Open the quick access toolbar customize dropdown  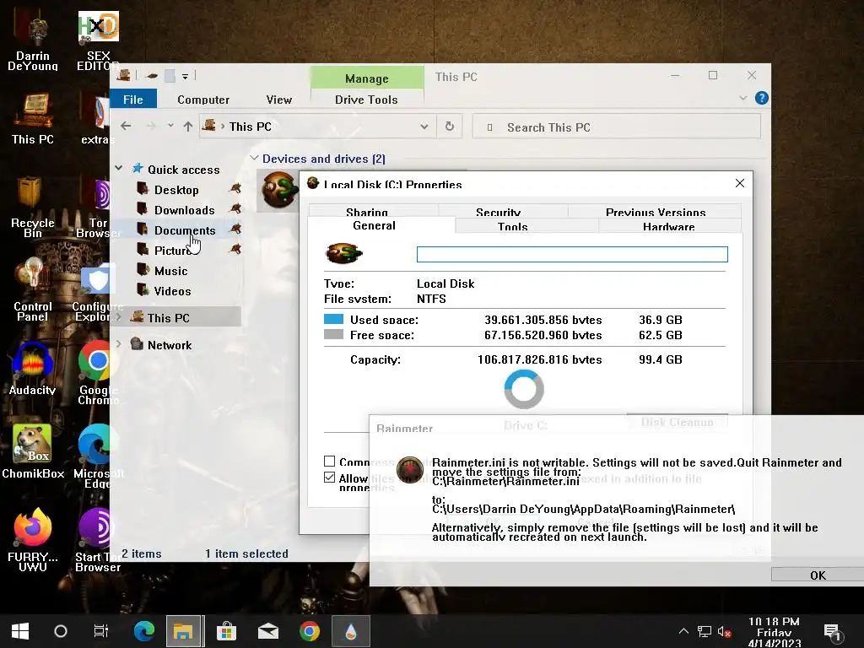[185, 77]
